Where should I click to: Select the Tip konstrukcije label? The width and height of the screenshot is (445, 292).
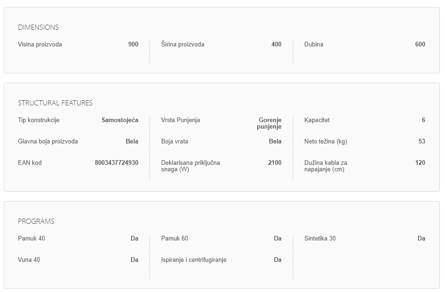coord(39,120)
